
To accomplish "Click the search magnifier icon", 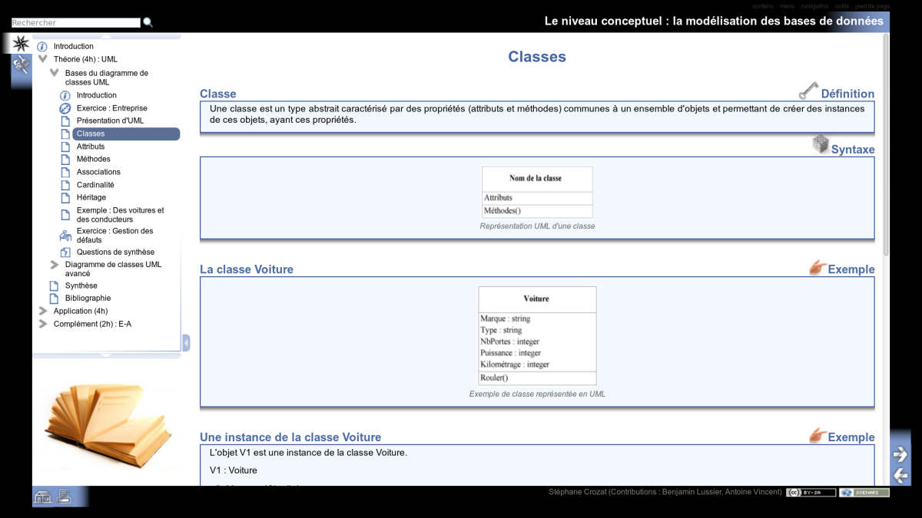I will point(148,23).
